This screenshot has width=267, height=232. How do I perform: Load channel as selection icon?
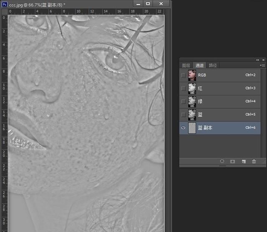pyautogui.click(x=222, y=161)
